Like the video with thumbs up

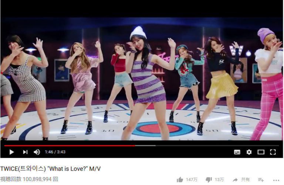pyautogui.click(x=180, y=179)
